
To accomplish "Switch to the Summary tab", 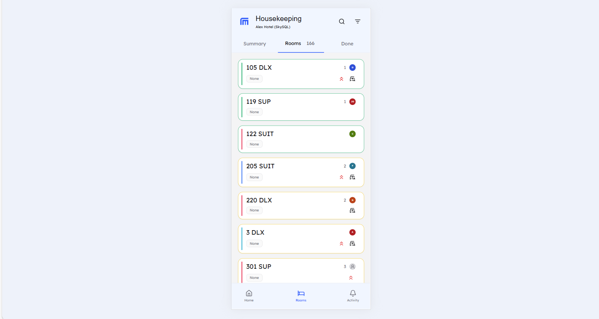I will 254,43.
